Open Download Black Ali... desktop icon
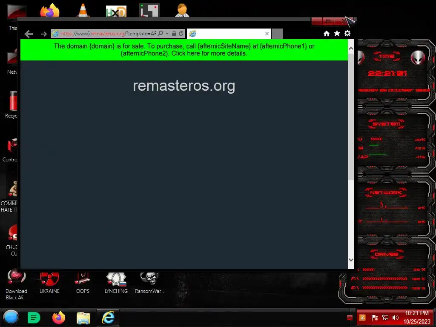 point(17,285)
